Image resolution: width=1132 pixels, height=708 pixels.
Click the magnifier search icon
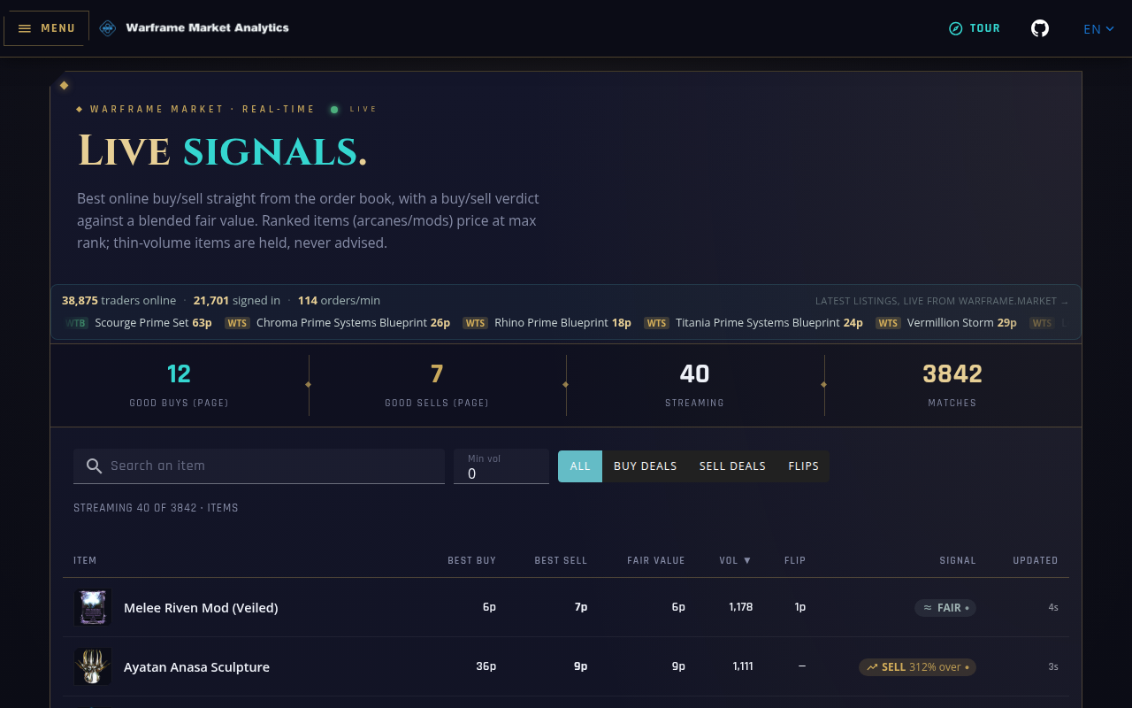tap(94, 466)
